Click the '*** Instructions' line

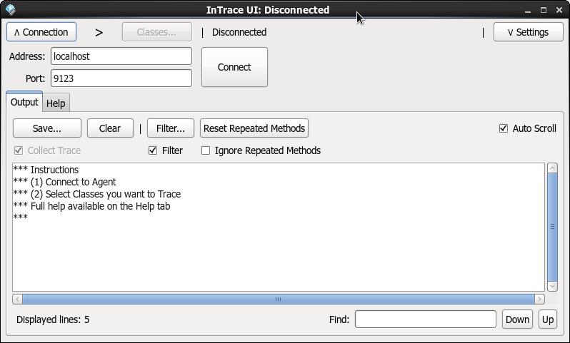[x=46, y=170]
